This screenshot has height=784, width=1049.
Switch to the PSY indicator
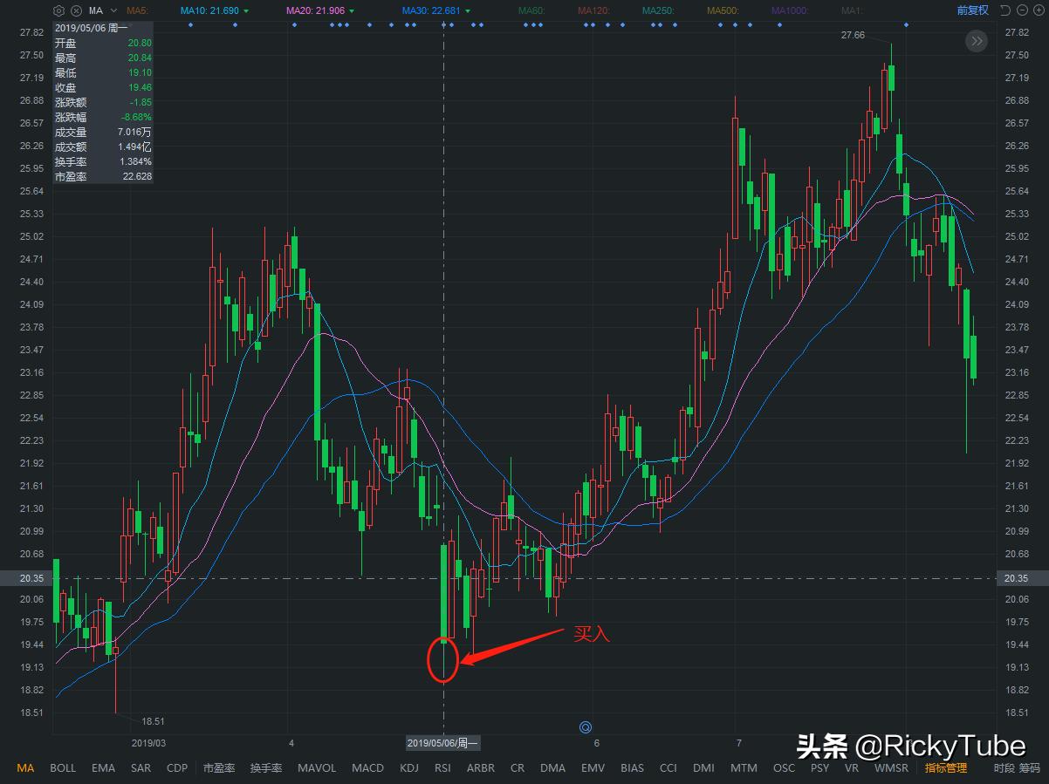point(819,768)
